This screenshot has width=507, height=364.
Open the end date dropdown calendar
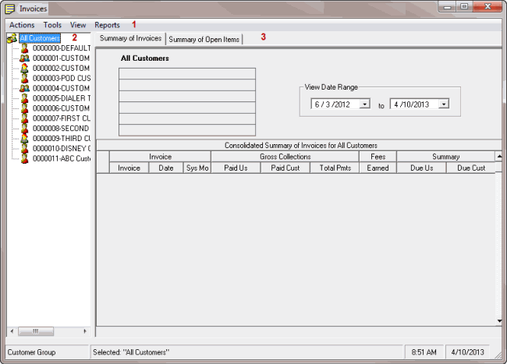(443, 104)
